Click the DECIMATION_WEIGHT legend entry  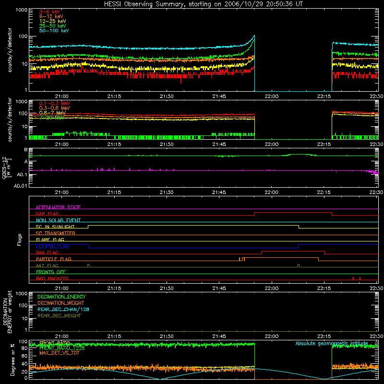pos(61,303)
